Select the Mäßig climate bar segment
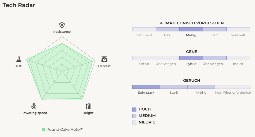Screen dimensions: 255x137 pos(191,30)
